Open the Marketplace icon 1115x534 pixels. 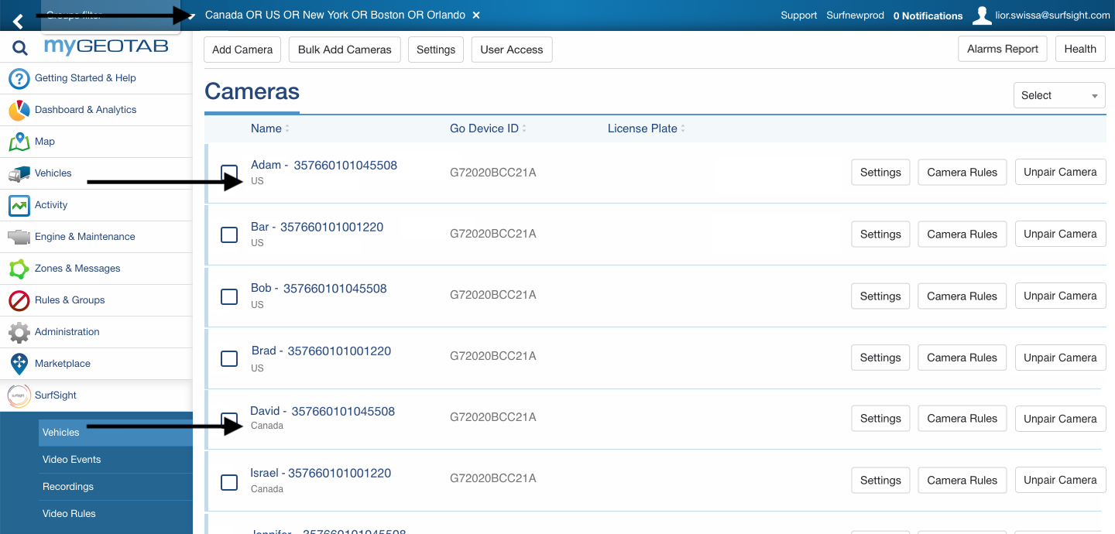(x=17, y=363)
